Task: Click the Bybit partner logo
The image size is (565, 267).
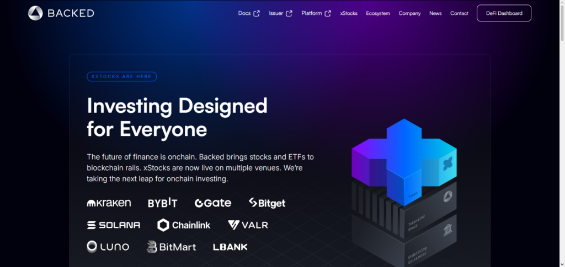Action: [162, 203]
